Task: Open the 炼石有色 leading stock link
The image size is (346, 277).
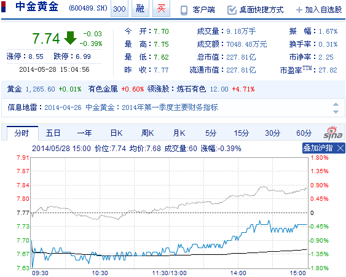Action: click(x=191, y=89)
